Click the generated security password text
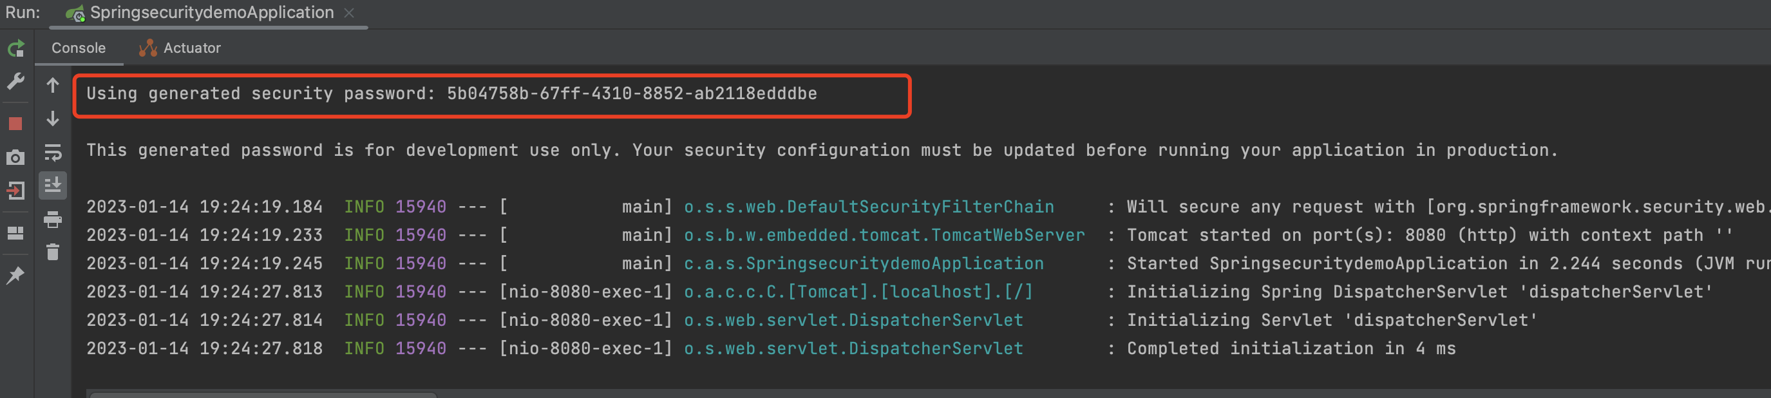Image resolution: width=1771 pixels, height=398 pixels. (631, 93)
